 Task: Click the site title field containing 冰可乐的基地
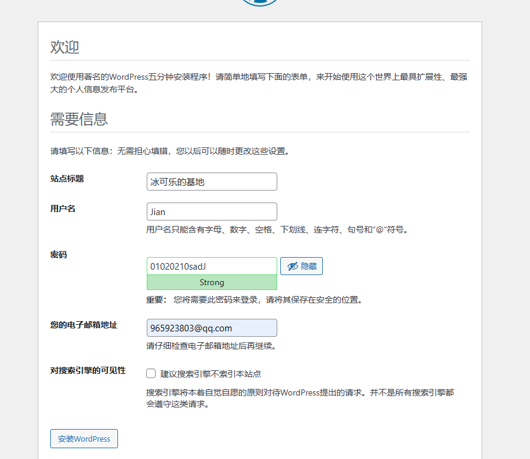point(211,182)
